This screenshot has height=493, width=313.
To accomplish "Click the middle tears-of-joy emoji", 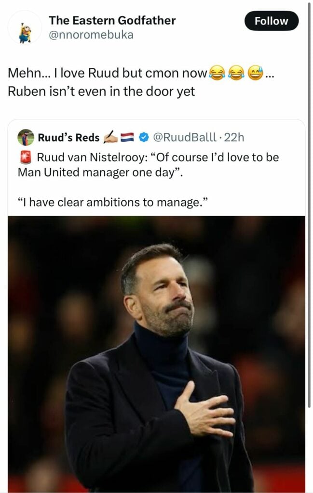I will point(236,73).
